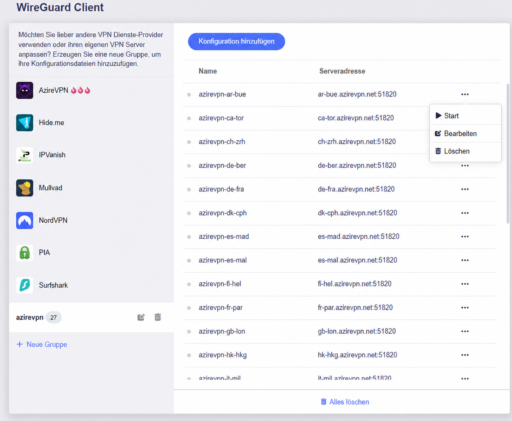Viewport: 512px width, 421px height.
Task: Click server address fi-hel.azirevpn.net:51820
Action: point(355,284)
